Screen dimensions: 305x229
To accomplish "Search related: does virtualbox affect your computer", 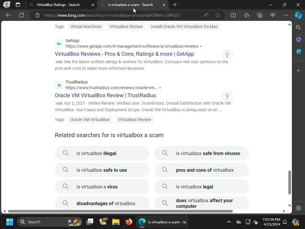I will coord(202,203).
